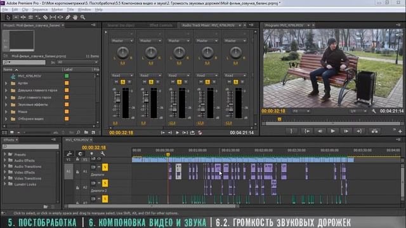Select the Rolling Edit tool

(x=30, y=17)
